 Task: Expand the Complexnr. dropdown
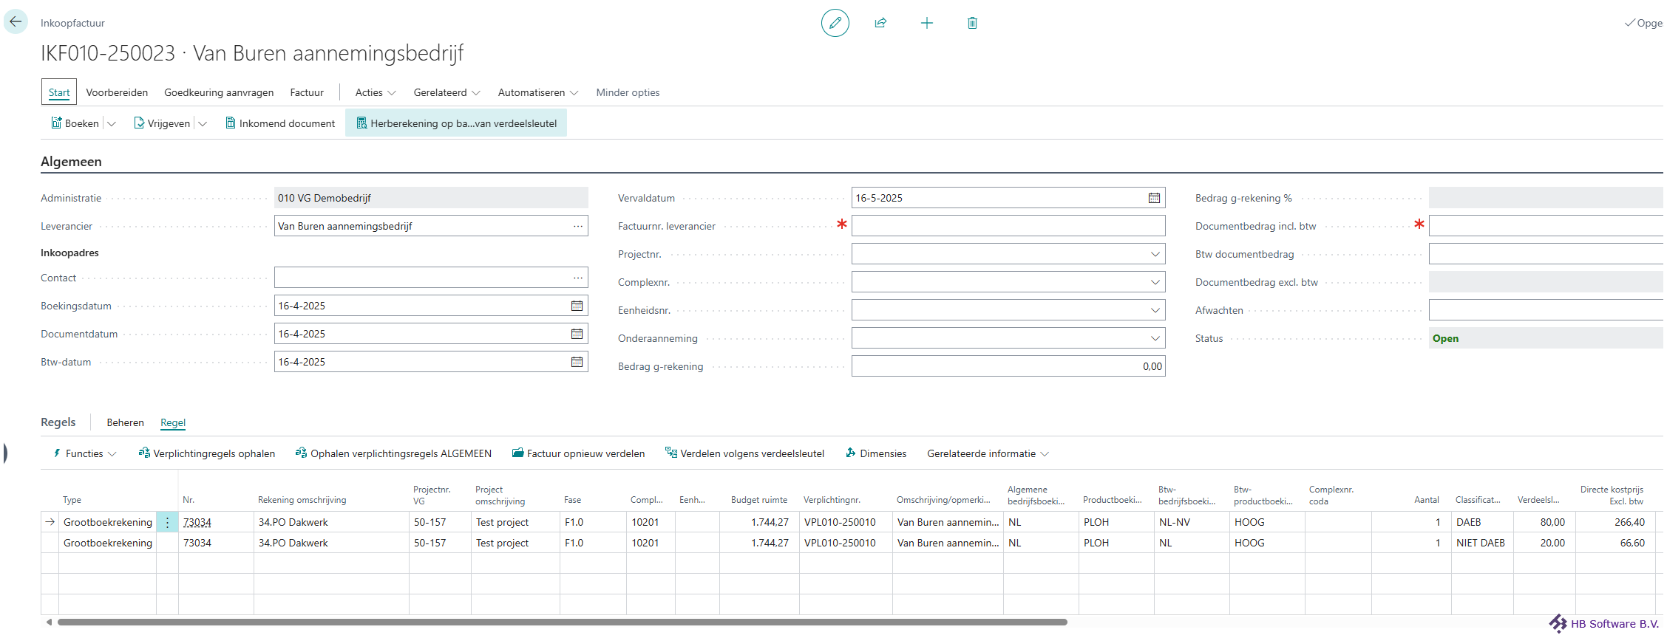[1155, 282]
